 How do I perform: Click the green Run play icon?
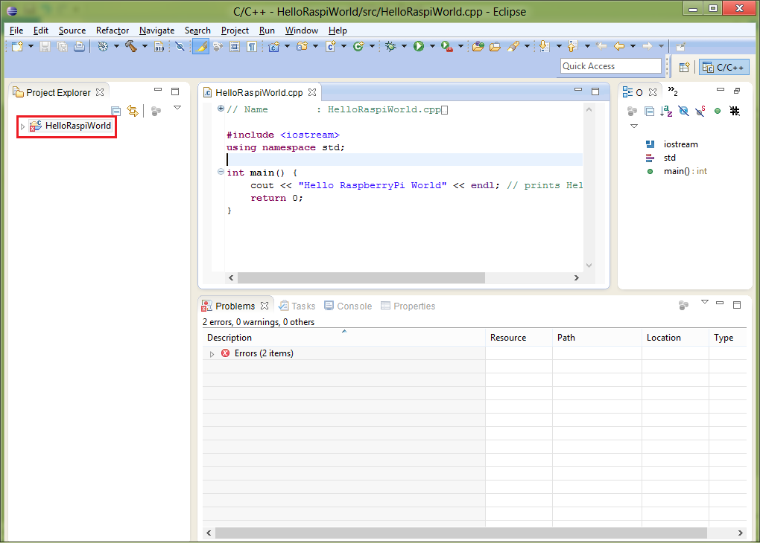click(419, 47)
